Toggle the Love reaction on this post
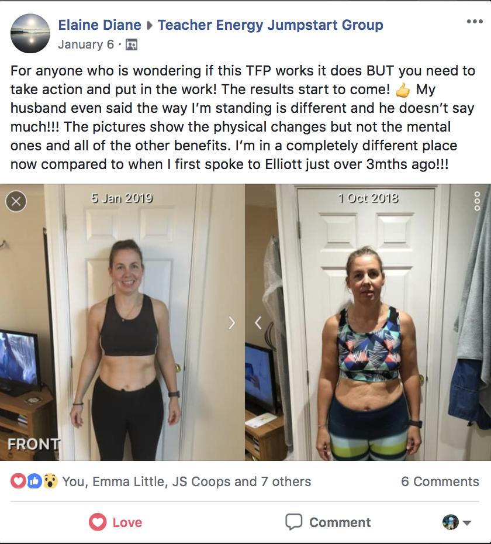491x544 pixels. click(x=116, y=522)
